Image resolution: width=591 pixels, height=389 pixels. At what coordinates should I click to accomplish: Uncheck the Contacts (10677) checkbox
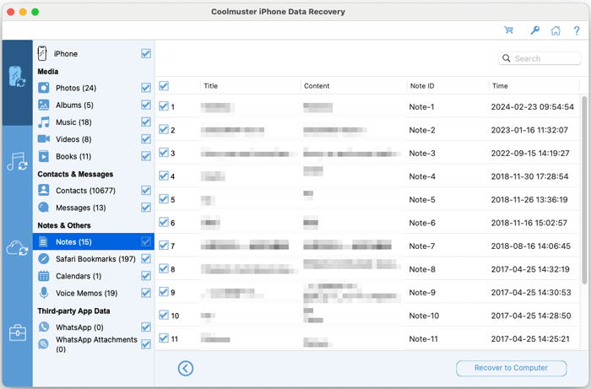coord(146,191)
